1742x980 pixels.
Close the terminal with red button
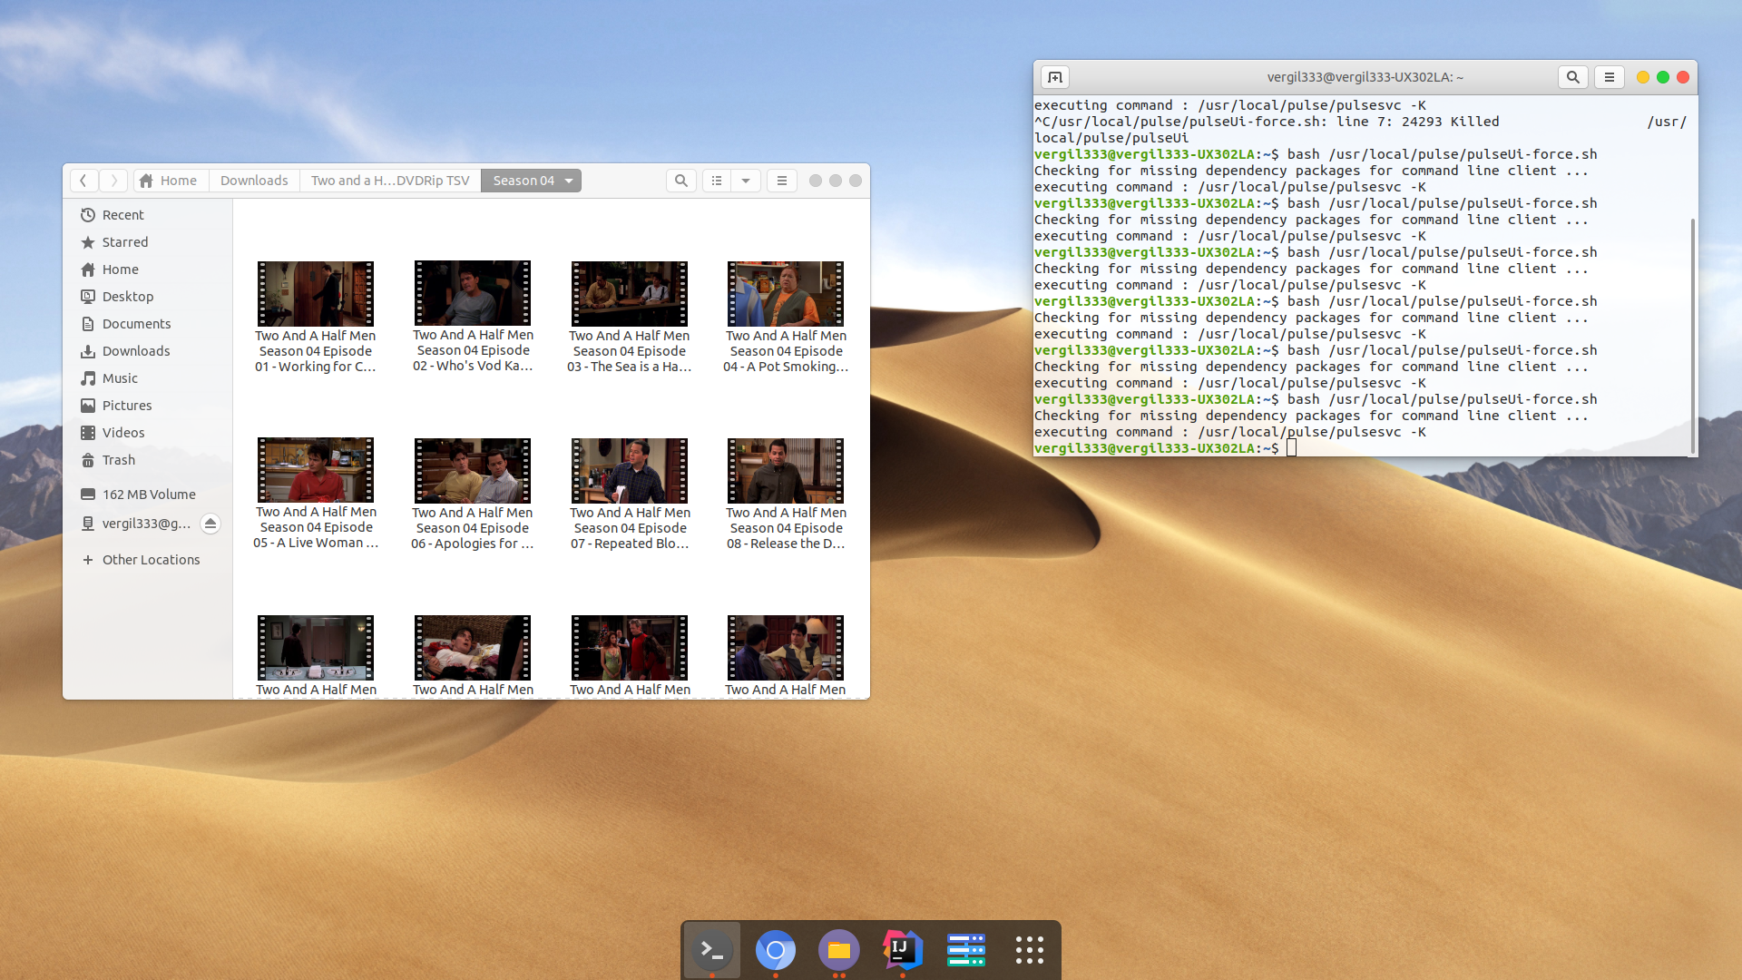click(x=1683, y=77)
